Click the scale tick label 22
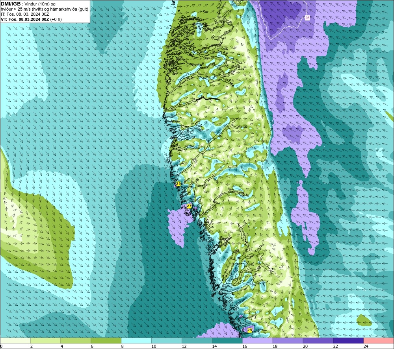 [x=335, y=346]
